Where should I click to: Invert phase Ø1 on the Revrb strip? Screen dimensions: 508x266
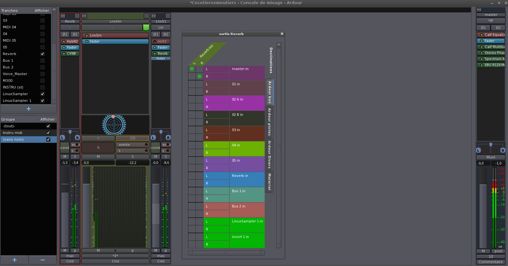pos(65,34)
